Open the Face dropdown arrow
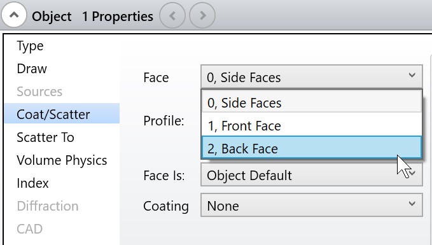This screenshot has width=432, height=245. tap(412, 75)
